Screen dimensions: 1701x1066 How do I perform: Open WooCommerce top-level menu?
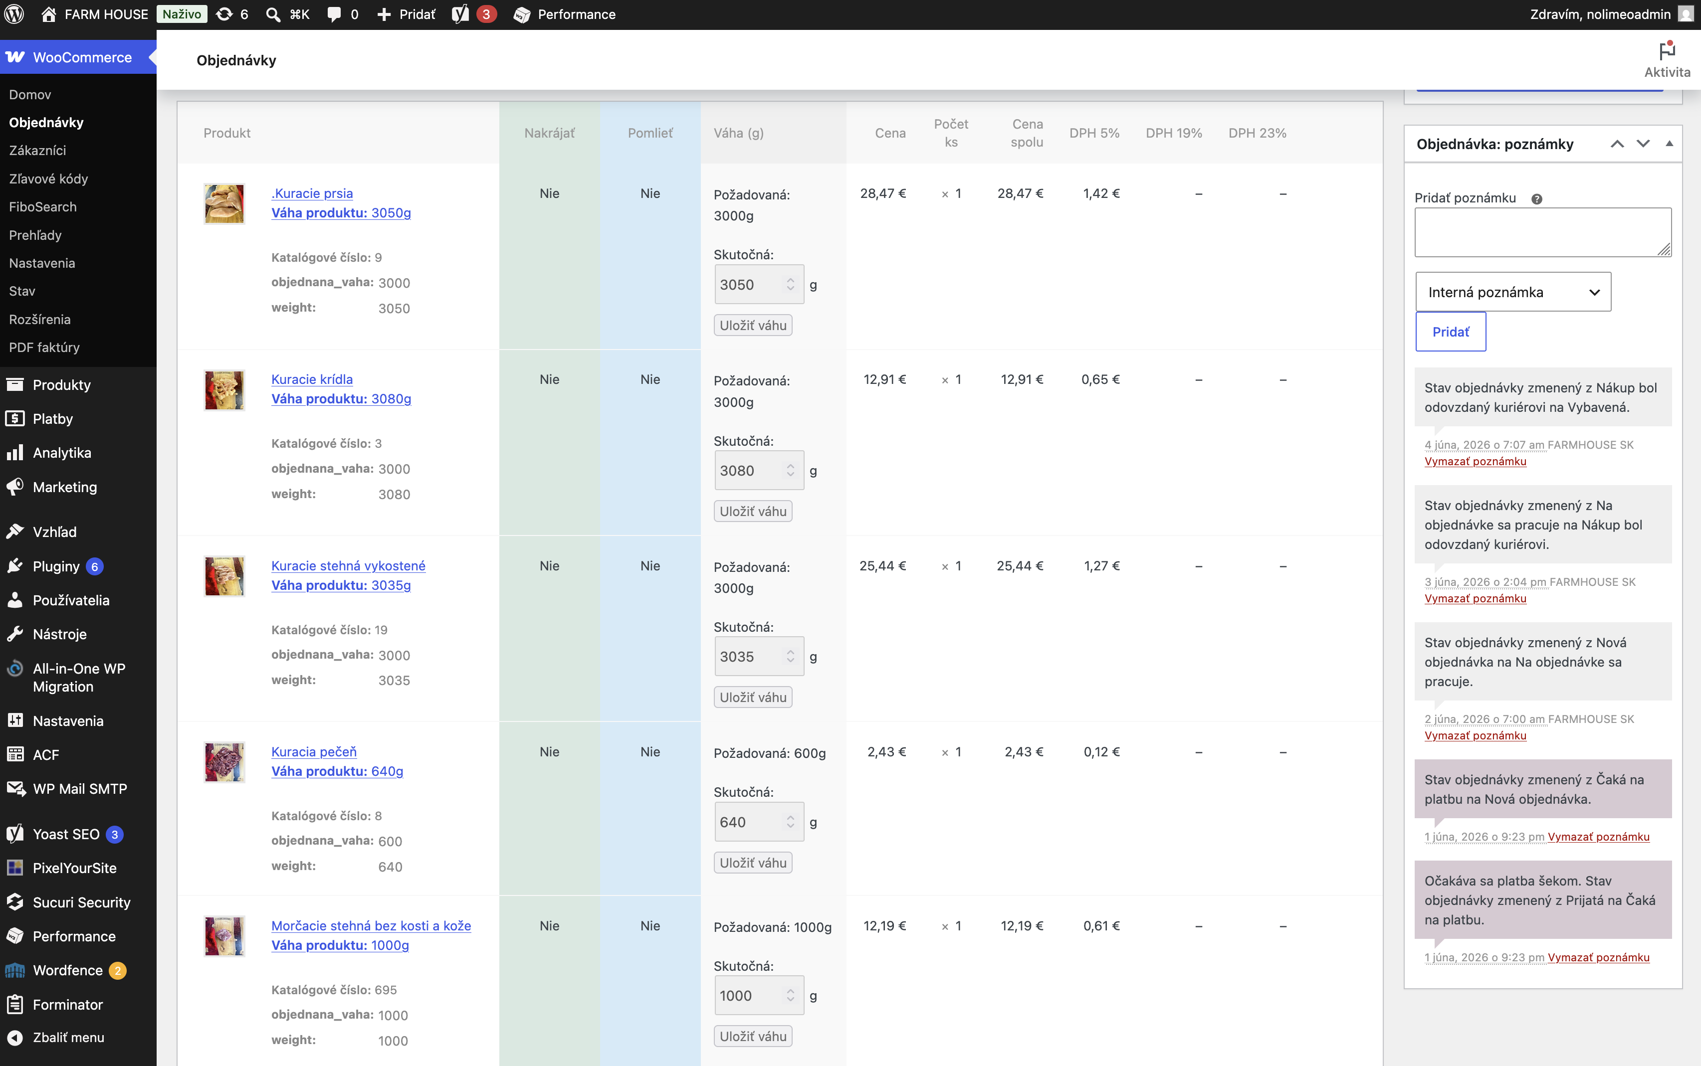(x=78, y=57)
